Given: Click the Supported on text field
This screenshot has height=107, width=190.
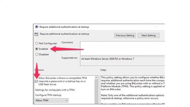Looking at the screenshot, I should (122, 61).
